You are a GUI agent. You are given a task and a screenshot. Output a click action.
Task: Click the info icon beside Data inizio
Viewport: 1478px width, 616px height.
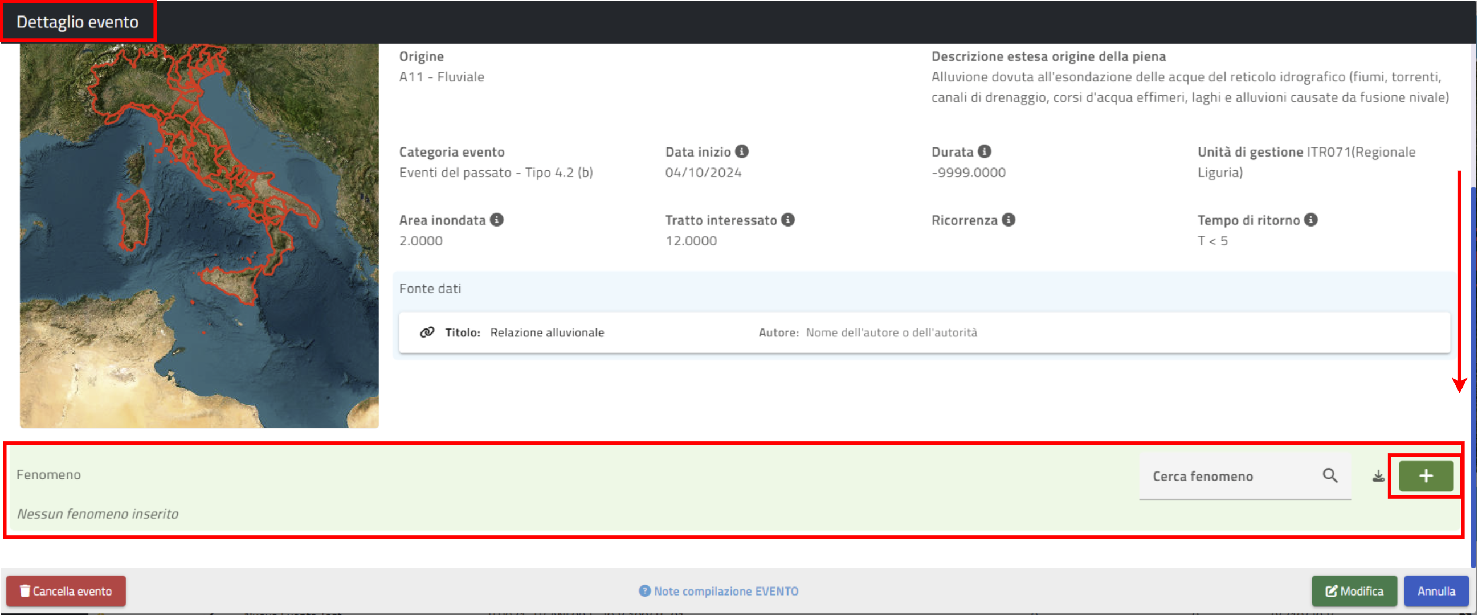point(741,151)
